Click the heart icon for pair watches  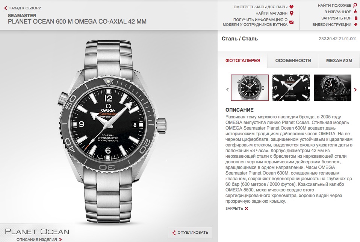(291, 7)
